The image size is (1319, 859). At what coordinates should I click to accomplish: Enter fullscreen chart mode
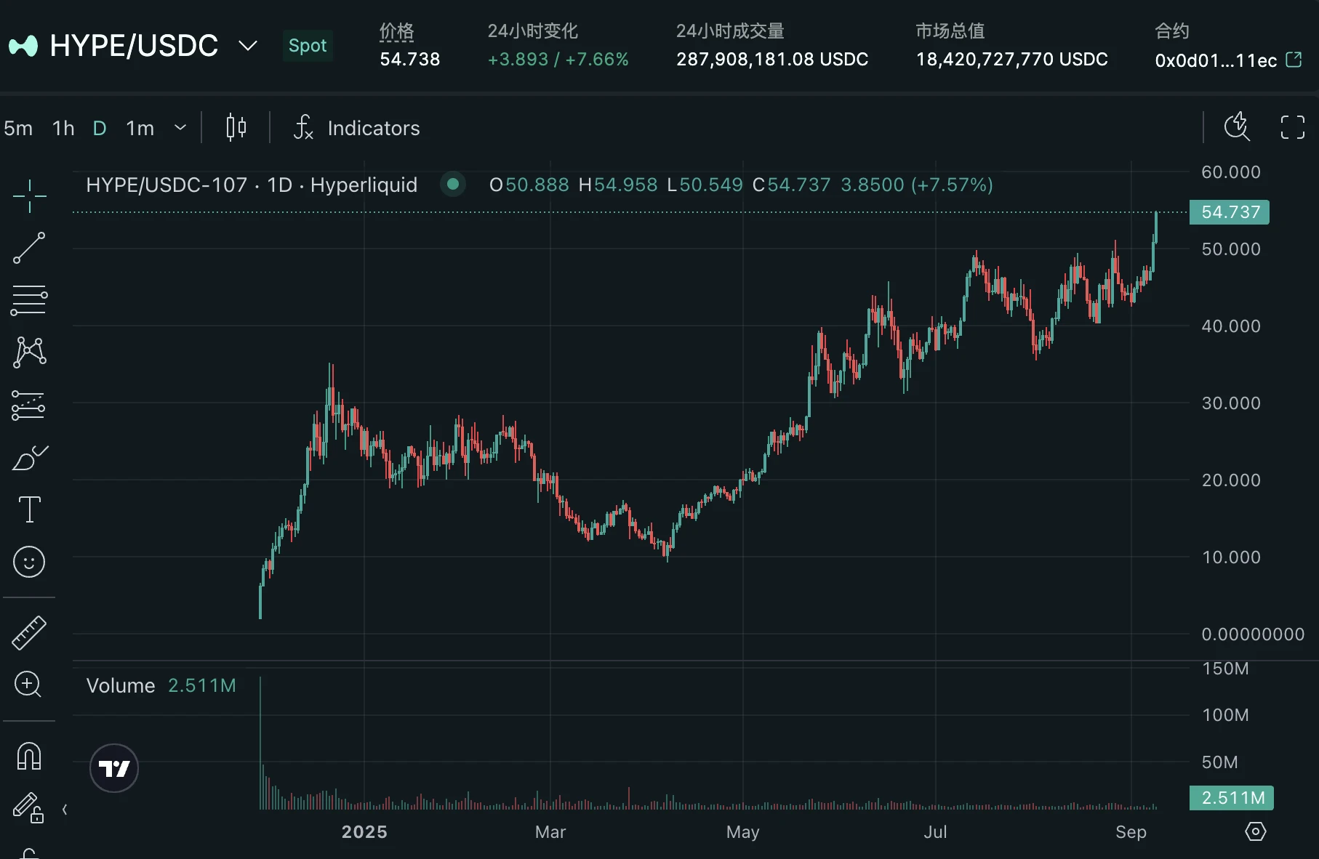point(1293,127)
